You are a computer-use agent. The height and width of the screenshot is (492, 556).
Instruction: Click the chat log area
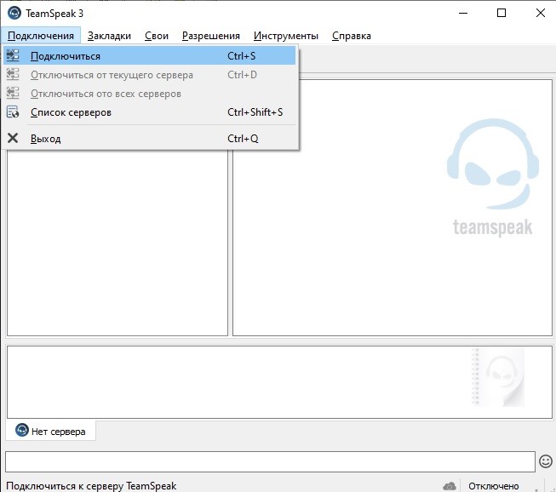coord(279,382)
